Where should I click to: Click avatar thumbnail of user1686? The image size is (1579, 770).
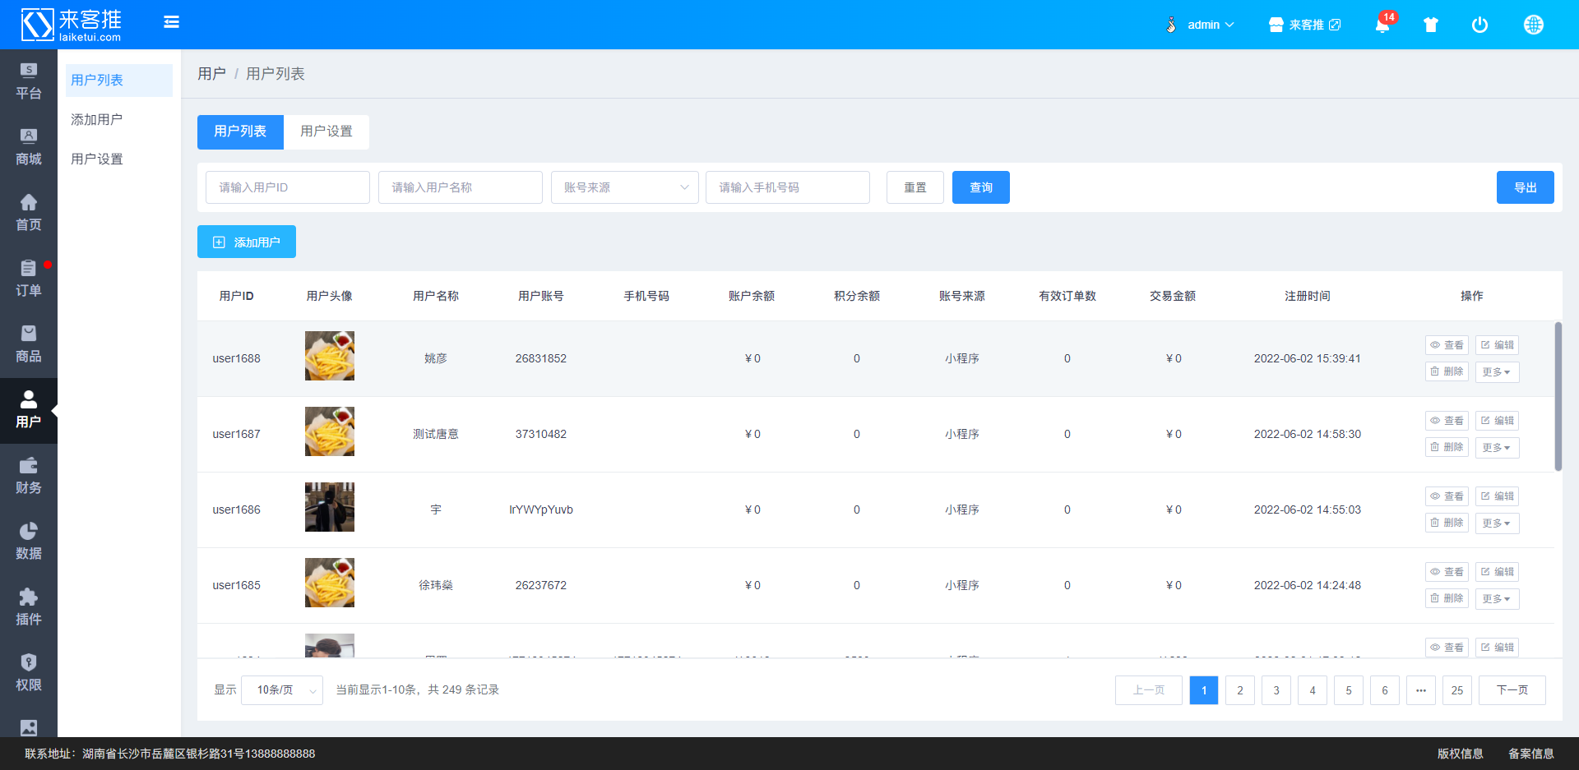pos(330,507)
